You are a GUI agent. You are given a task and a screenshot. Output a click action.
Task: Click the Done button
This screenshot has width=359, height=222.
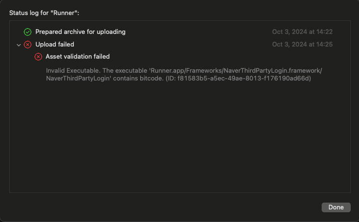(336, 207)
